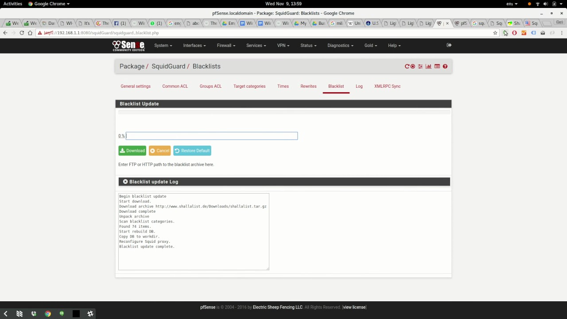567x319 pixels.
Task: Click the SquidGuard breadcrumb link
Action: [168, 66]
